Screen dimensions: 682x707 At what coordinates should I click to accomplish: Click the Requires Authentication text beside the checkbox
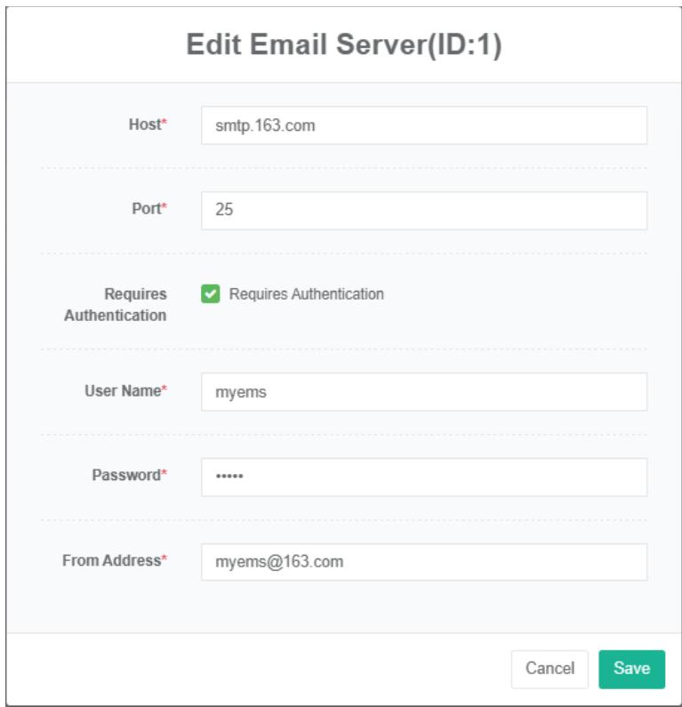tap(306, 294)
